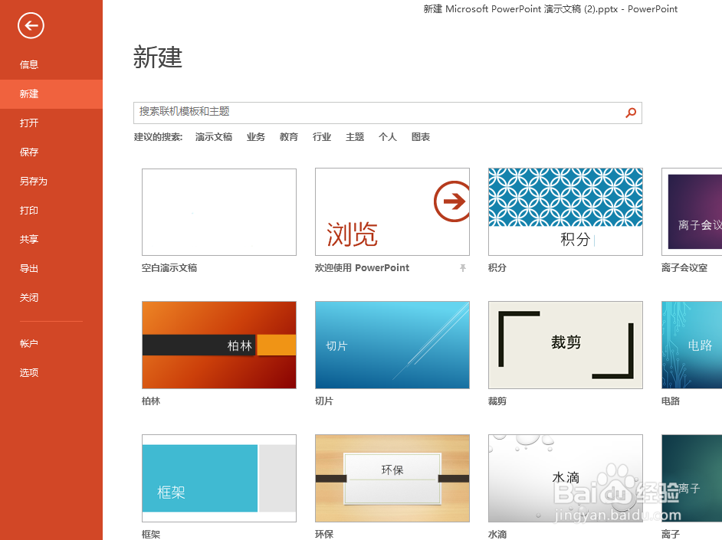722x540 pixels.
Task: Select the 水滴 theme thumbnail
Action: coord(566,479)
